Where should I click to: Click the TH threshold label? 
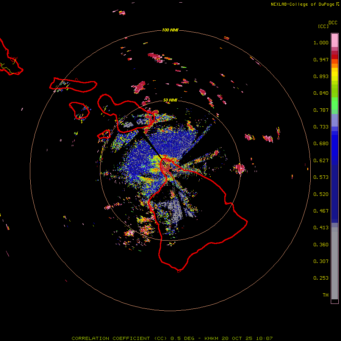pyautogui.click(x=325, y=295)
